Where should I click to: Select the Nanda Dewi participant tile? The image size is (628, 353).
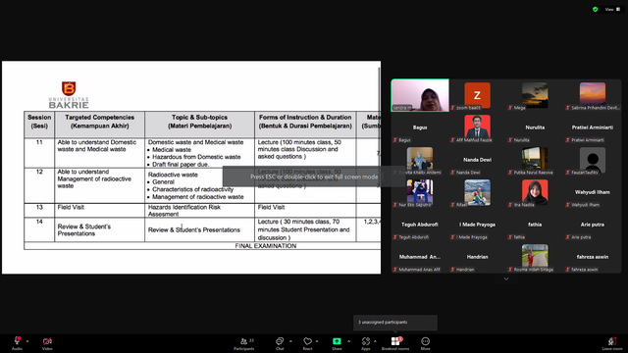478,160
